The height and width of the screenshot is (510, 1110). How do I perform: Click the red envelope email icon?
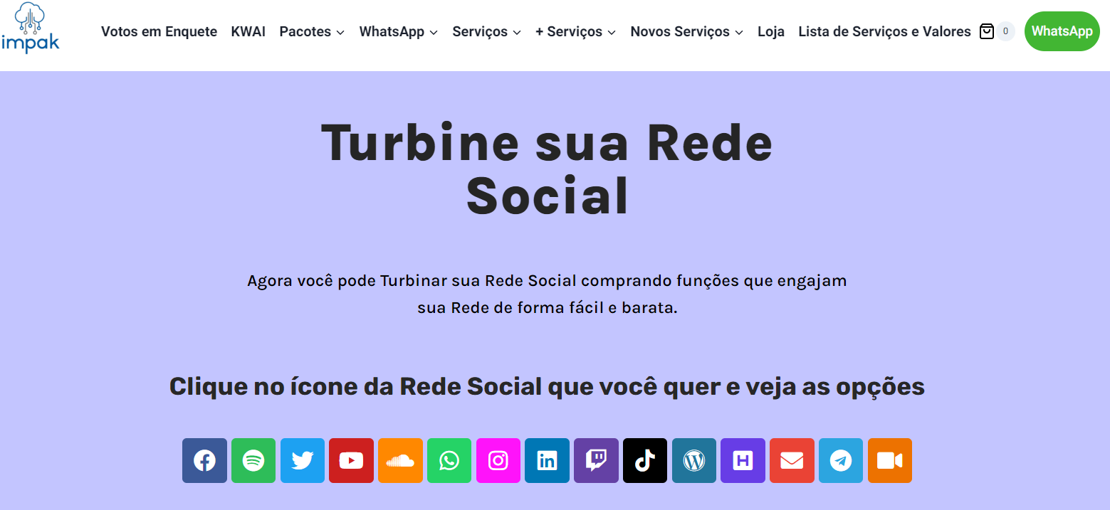tap(792, 461)
